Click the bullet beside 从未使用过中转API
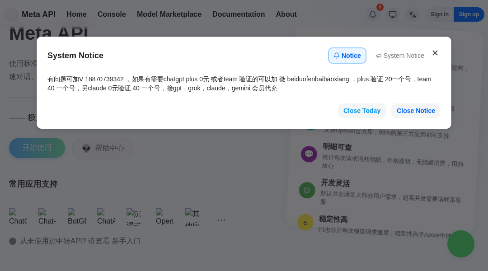 pyautogui.click(x=13, y=241)
